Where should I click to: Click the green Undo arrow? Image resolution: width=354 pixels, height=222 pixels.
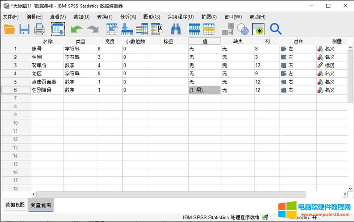[77, 30]
